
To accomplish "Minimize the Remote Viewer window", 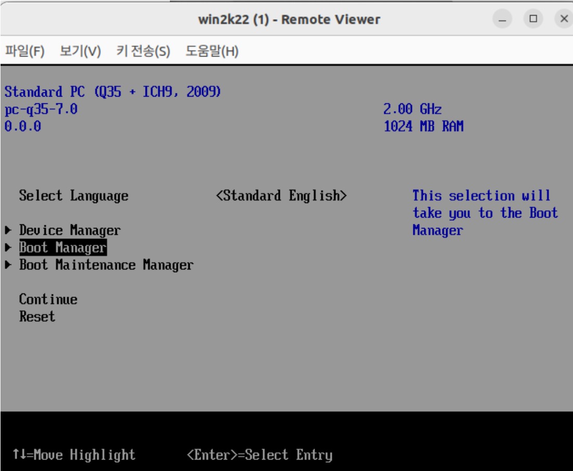I will [502, 19].
